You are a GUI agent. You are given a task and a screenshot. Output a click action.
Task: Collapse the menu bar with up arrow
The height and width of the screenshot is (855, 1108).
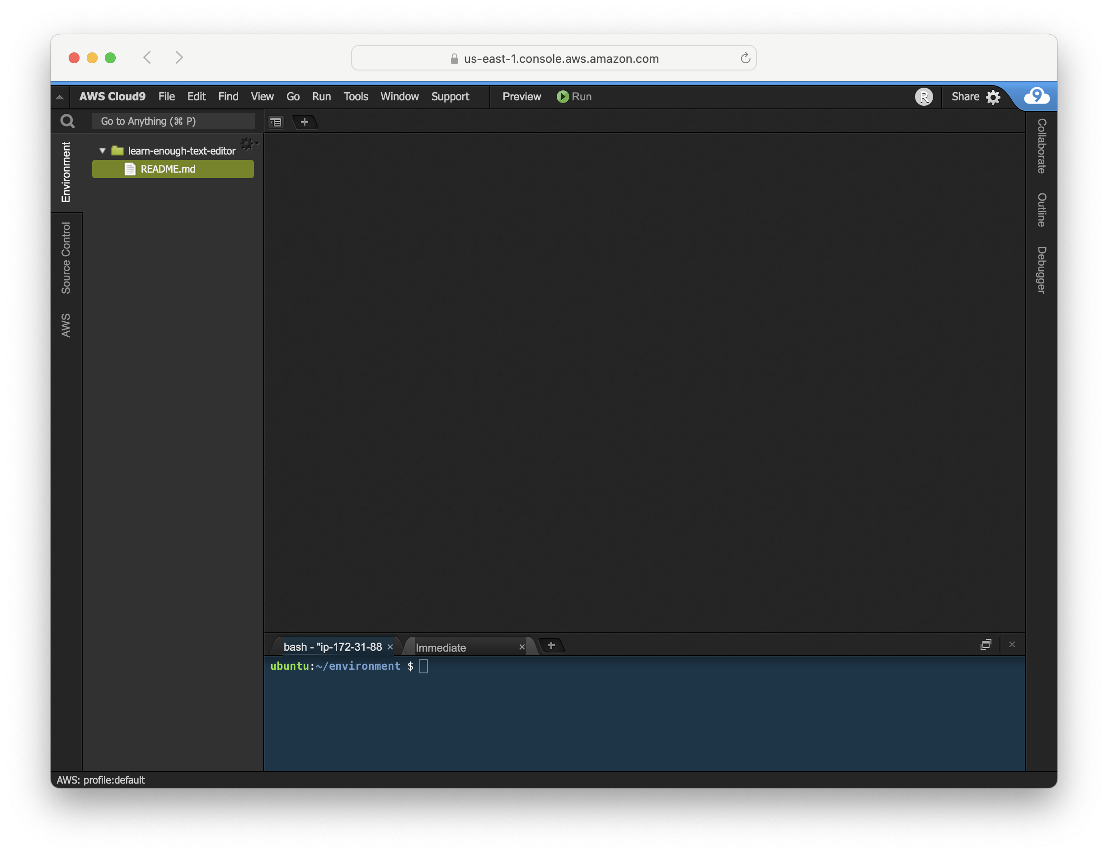click(60, 98)
